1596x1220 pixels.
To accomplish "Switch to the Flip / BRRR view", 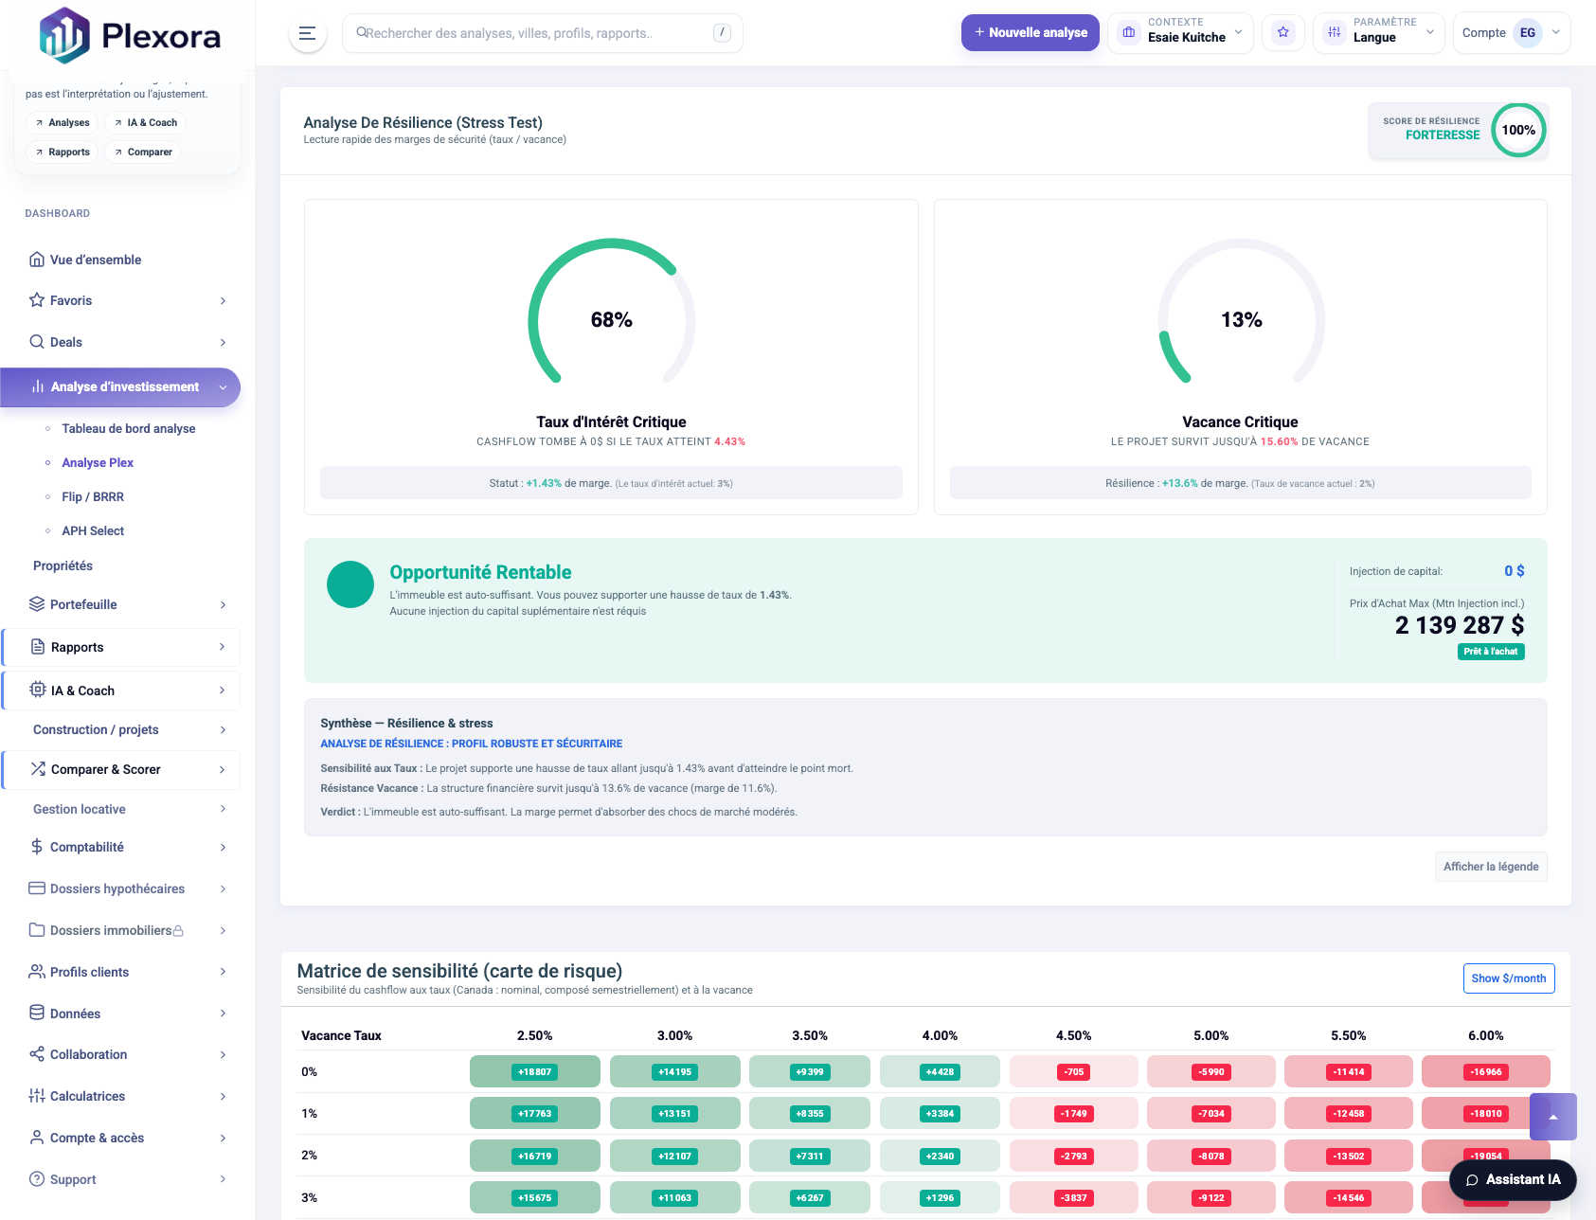I will 92,496.
